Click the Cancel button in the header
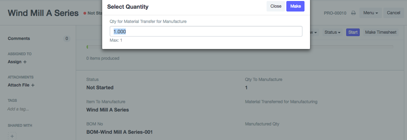The height and width of the screenshot is (140, 407). tap(393, 13)
